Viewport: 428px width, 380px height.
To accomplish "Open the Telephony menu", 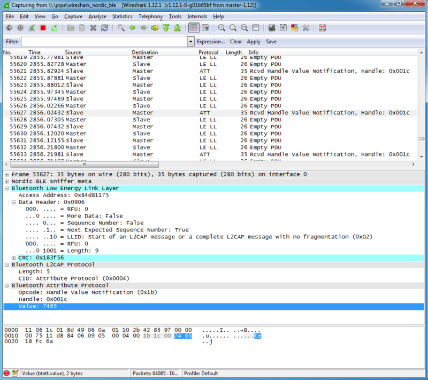I will 150,17.
